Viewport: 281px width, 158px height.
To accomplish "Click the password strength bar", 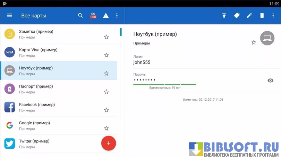I will point(165,84).
